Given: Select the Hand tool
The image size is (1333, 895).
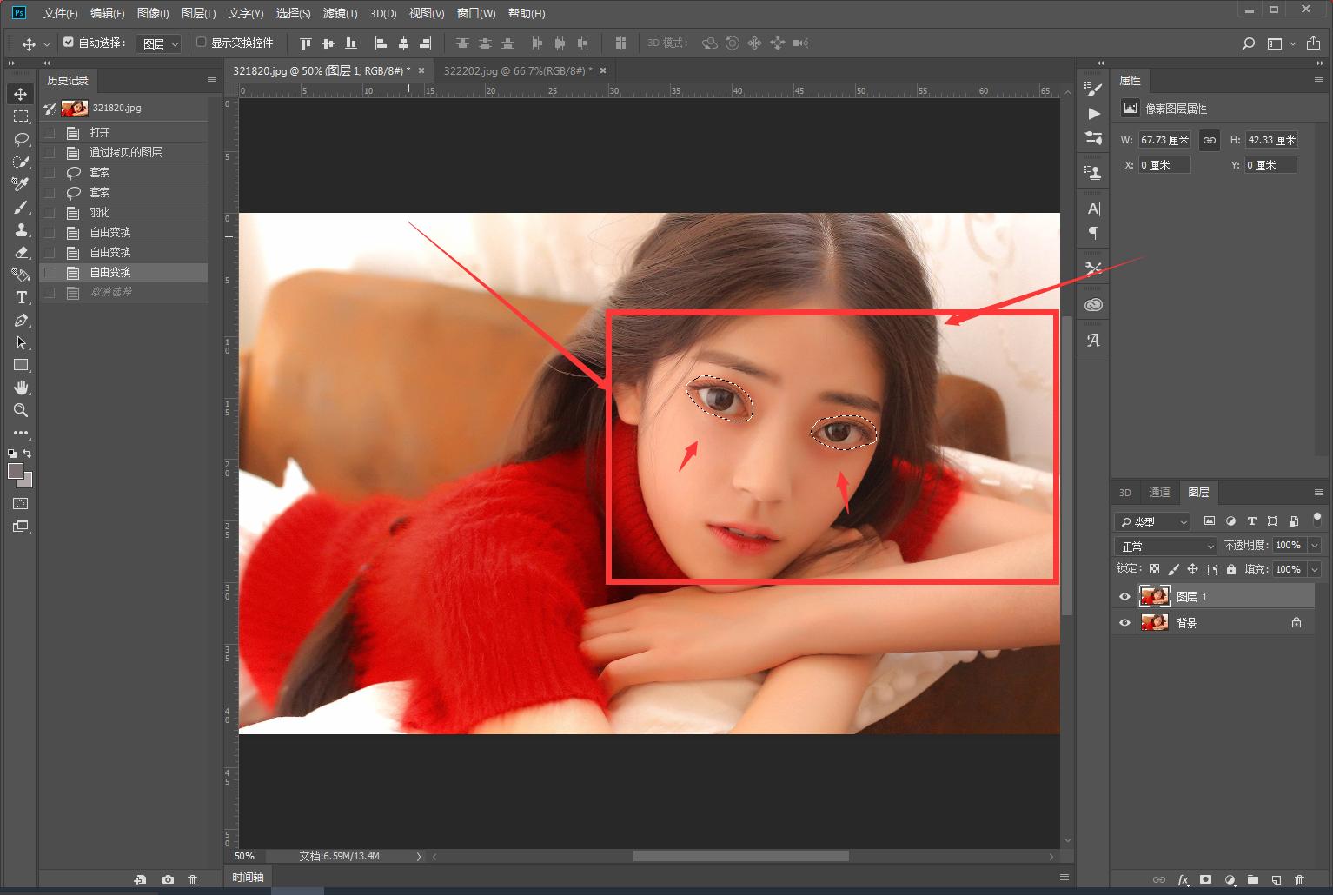Looking at the screenshot, I should point(21,388).
